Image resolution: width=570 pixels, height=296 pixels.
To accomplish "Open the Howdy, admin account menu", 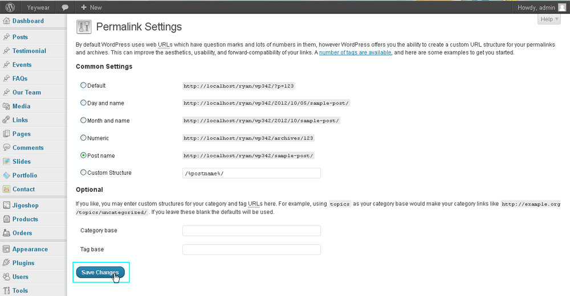I will point(536,7).
